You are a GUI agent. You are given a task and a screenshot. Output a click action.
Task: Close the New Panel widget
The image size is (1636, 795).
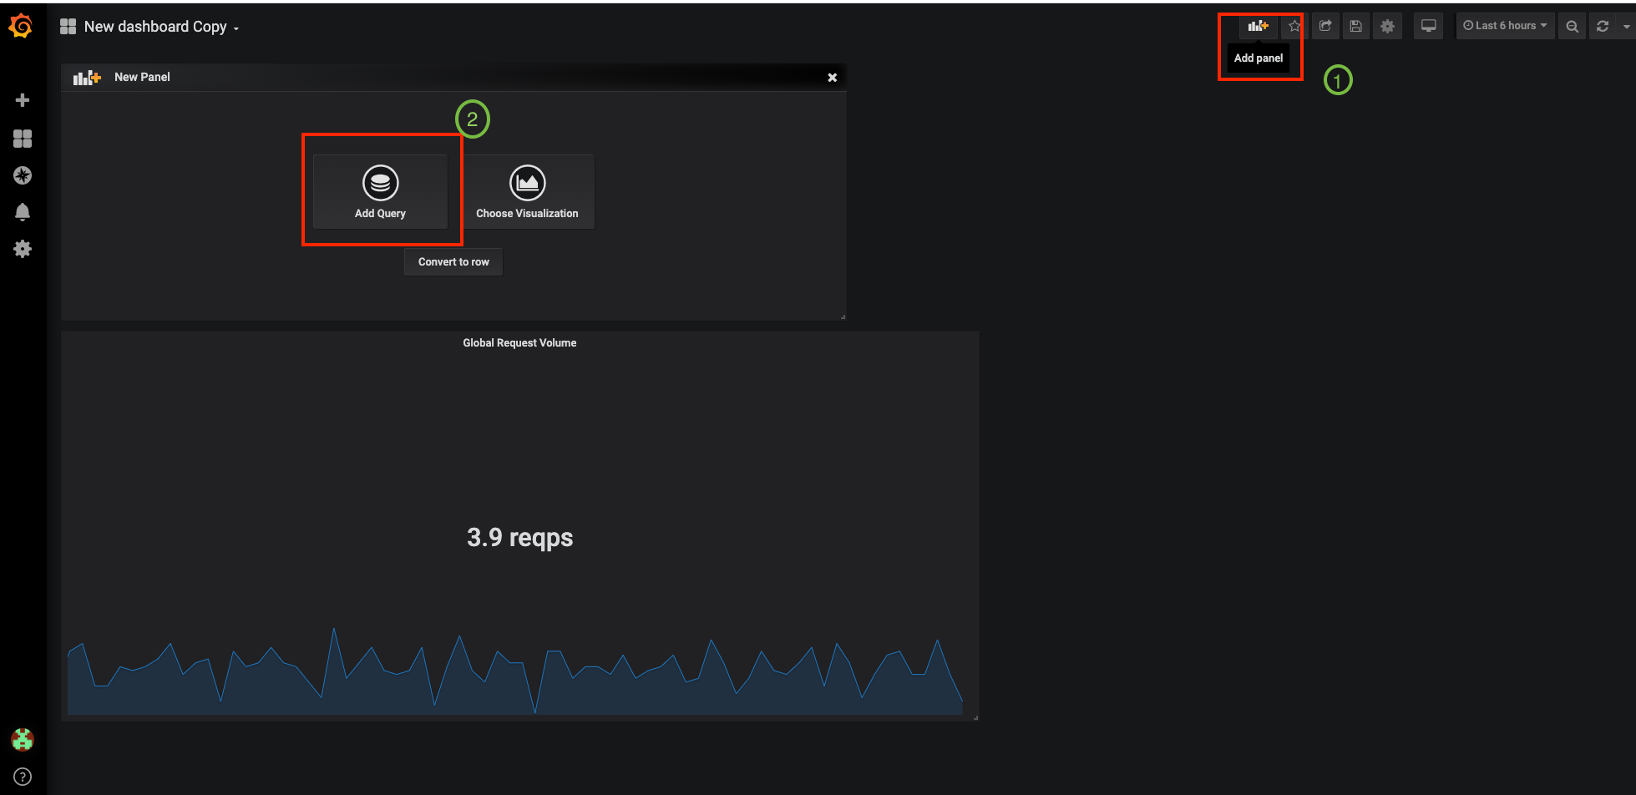832,77
